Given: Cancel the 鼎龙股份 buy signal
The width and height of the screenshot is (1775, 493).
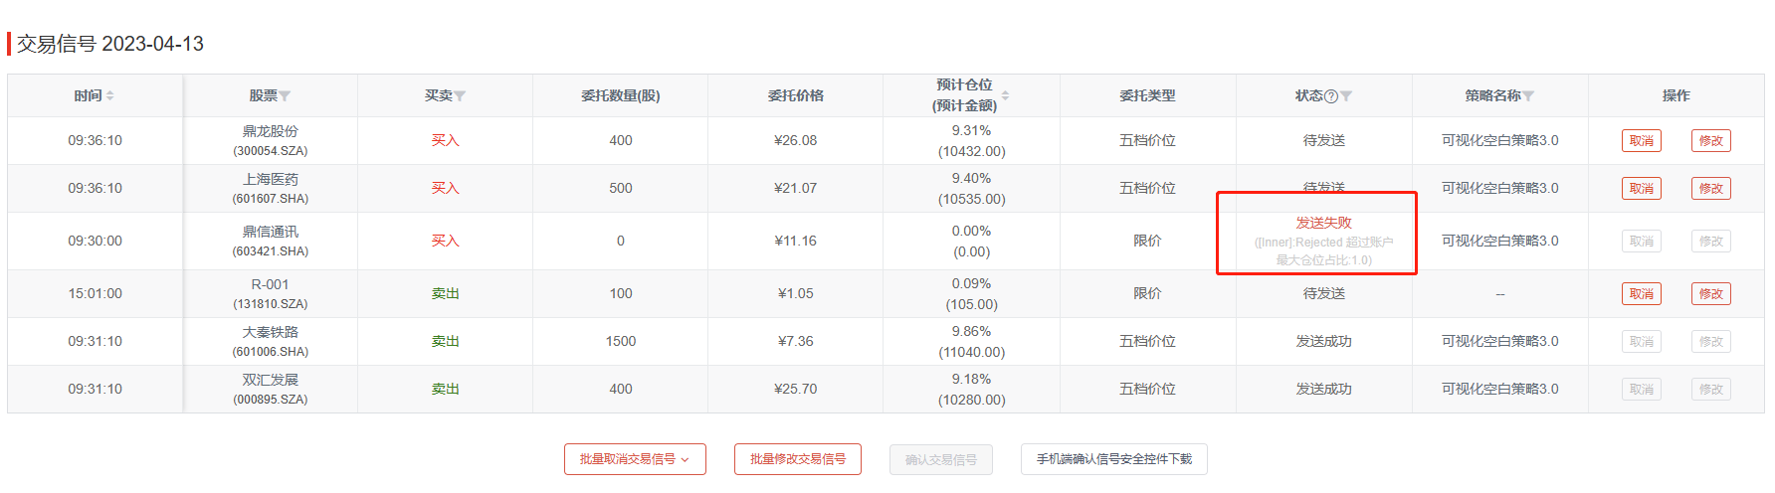Looking at the screenshot, I should tap(1641, 141).
